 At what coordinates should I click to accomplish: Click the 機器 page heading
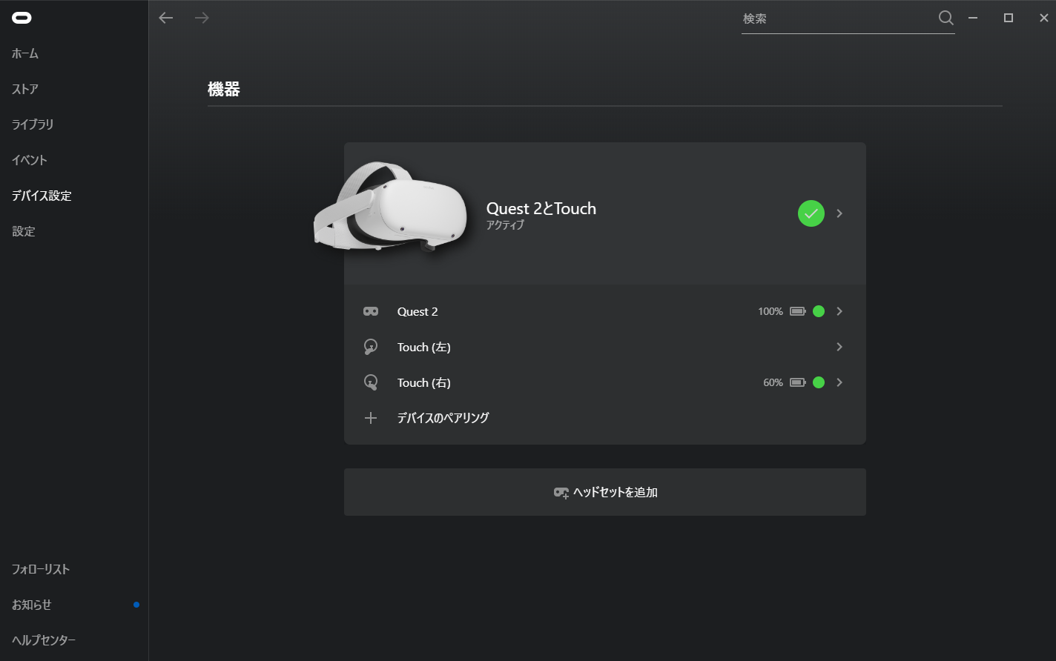(x=224, y=90)
